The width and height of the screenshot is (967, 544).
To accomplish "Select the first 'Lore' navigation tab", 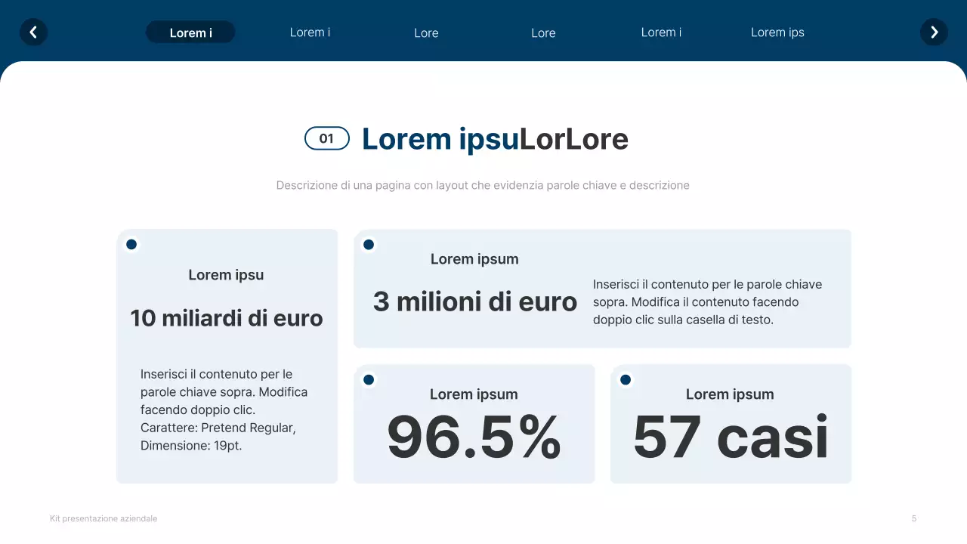I will click(x=426, y=32).
